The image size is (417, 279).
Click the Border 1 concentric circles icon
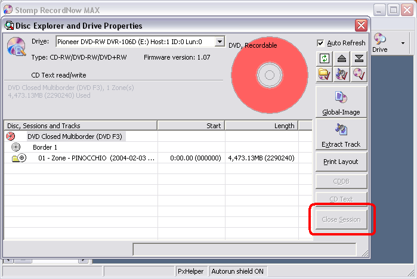[x=16, y=147]
